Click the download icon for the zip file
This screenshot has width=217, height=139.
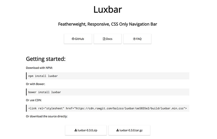pyautogui.click(x=76, y=130)
